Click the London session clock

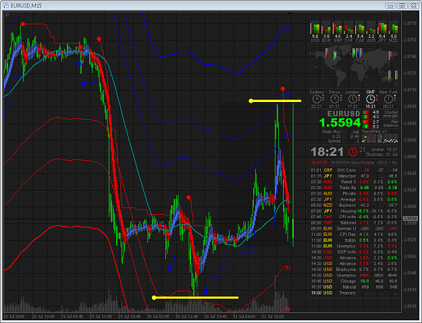point(352,99)
